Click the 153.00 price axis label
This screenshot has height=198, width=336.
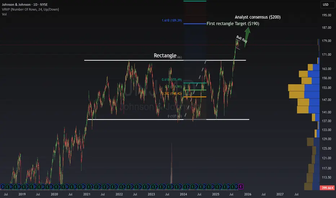point(326,88)
